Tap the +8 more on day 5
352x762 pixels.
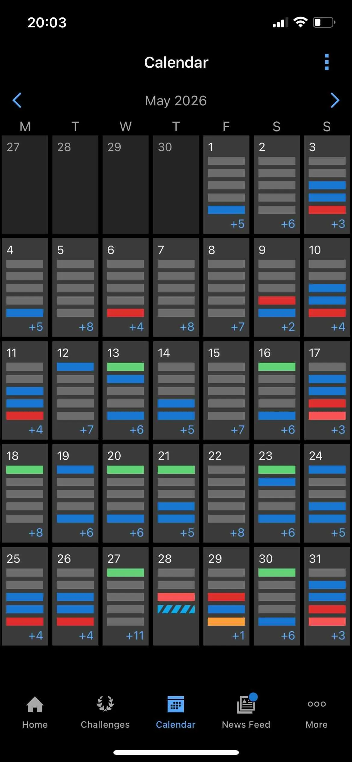coord(86,327)
